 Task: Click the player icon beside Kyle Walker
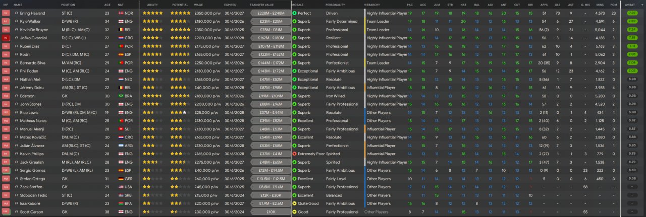click(16, 21)
